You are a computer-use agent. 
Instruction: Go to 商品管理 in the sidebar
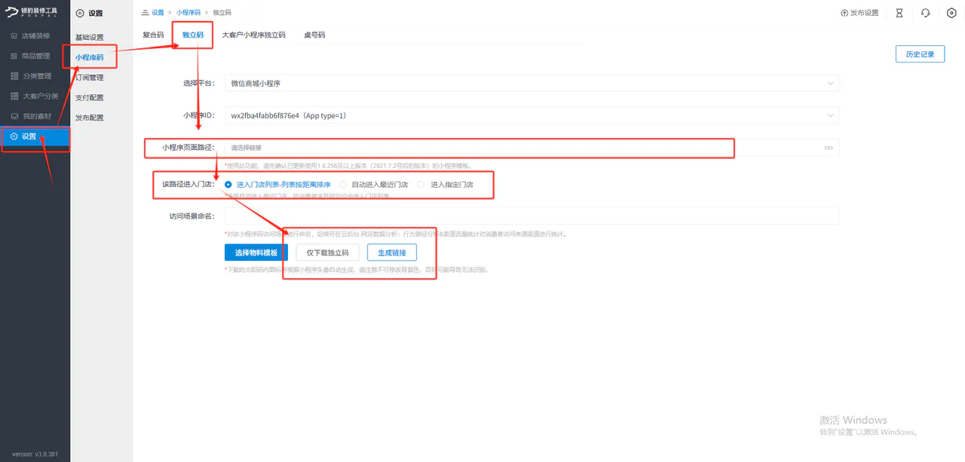[x=35, y=56]
